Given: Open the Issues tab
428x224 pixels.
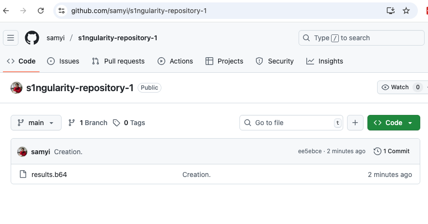Looking at the screenshot, I should pyautogui.click(x=63, y=61).
